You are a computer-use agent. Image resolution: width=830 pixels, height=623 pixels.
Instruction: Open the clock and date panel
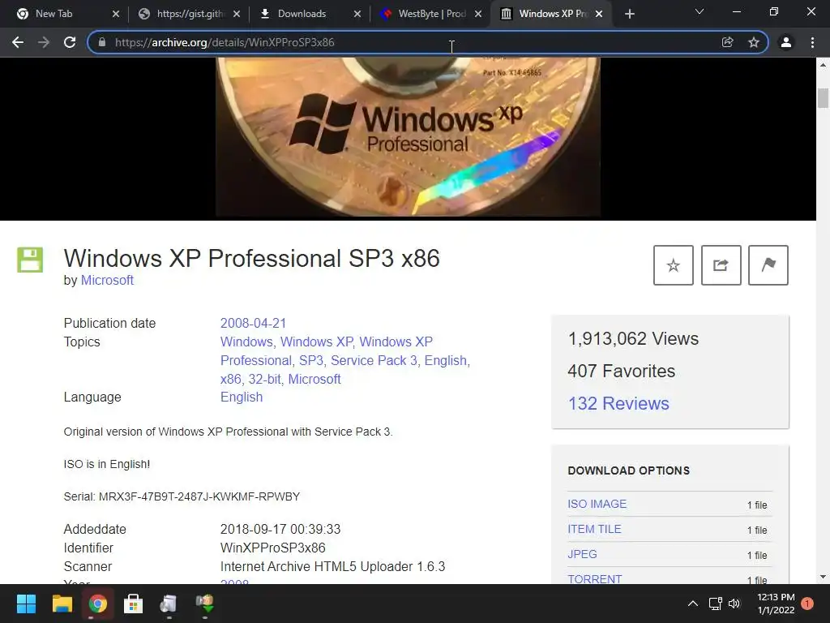[776, 604]
